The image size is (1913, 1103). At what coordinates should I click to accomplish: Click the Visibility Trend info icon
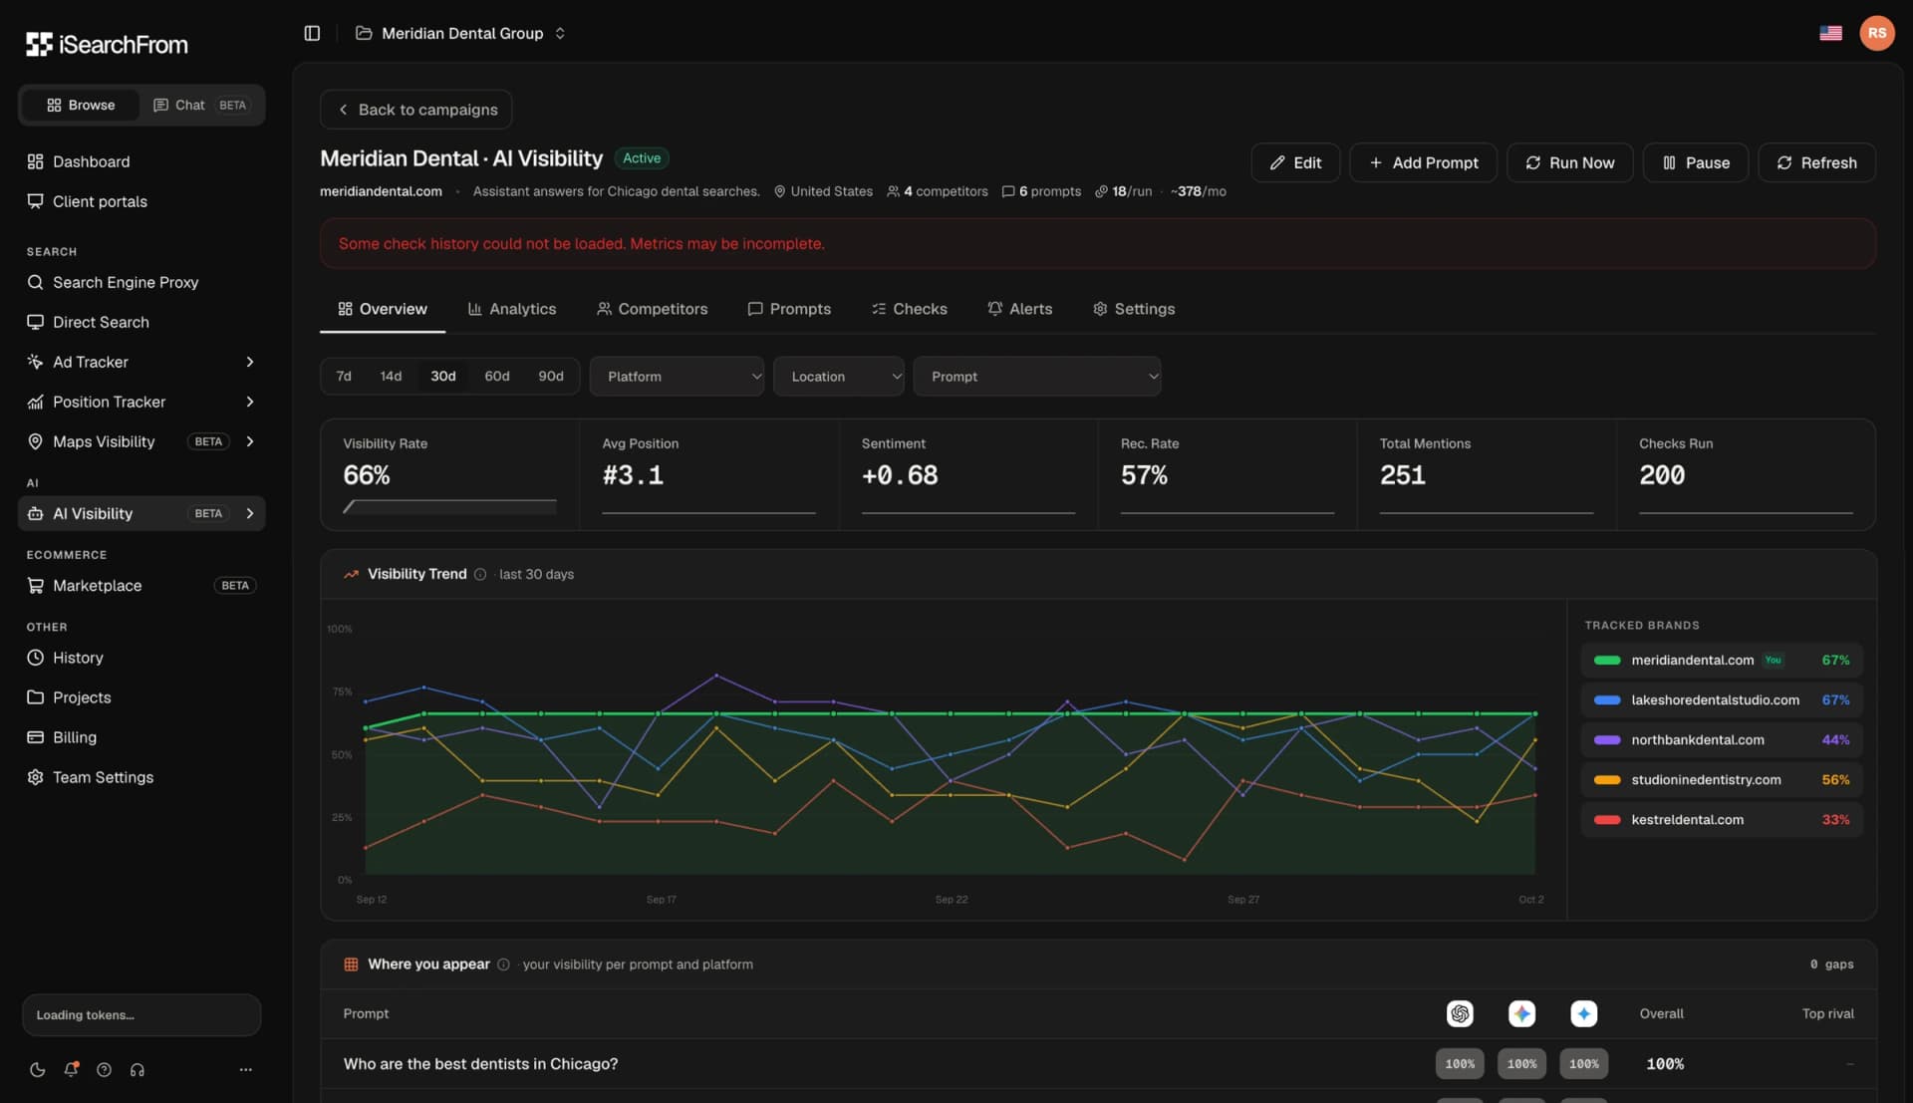click(x=480, y=574)
